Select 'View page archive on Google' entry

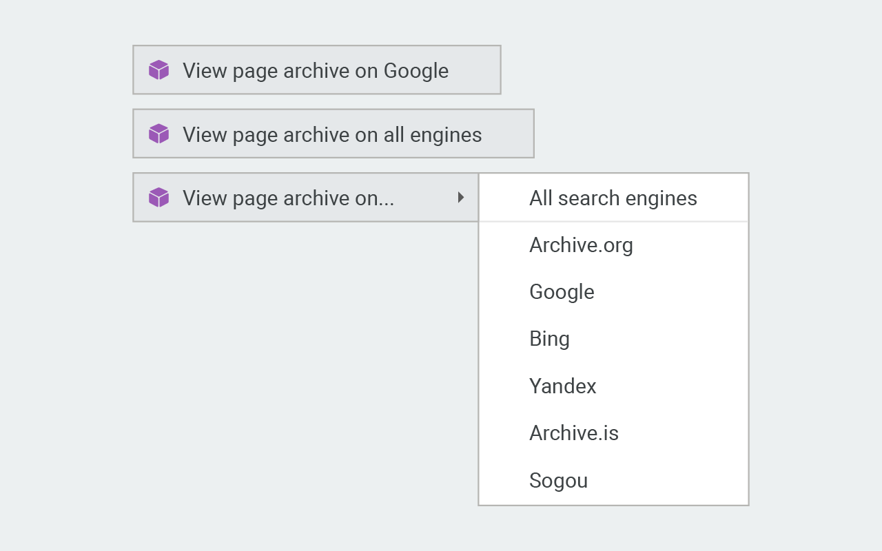coord(317,70)
